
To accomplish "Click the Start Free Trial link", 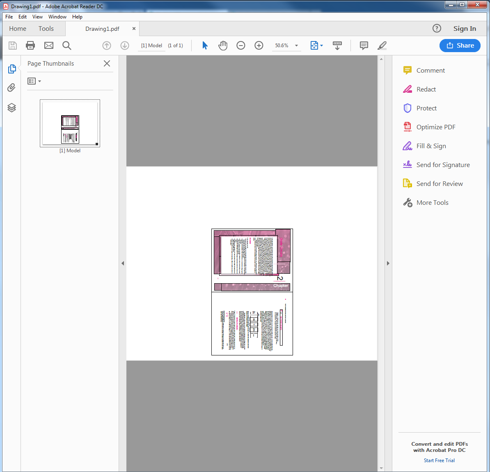I will pos(439,461).
